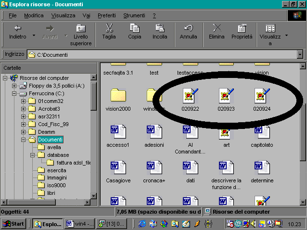Image resolution: width=307 pixels, height=230 pixels.
Task: Open the File menu
Action: 13,15
